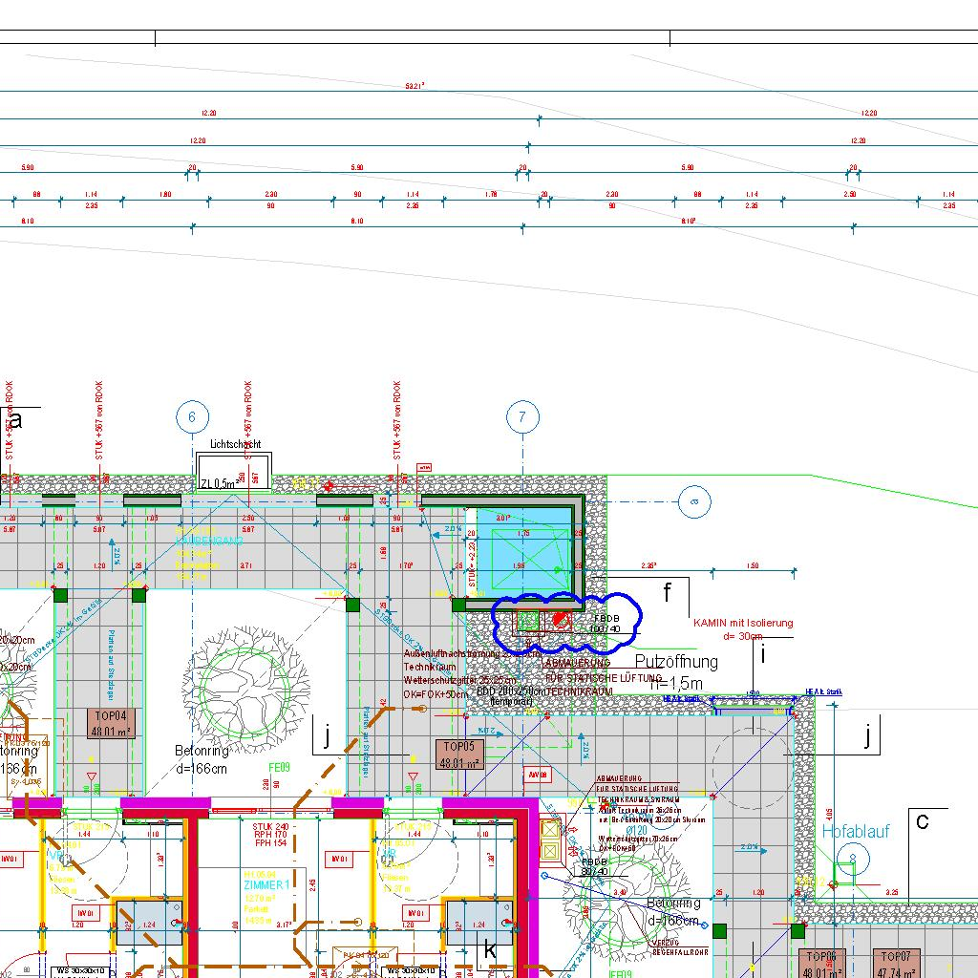The width and height of the screenshot is (978, 978).
Task: Select the Putzöffnung h=1,5m annotation
Action: click(x=676, y=671)
